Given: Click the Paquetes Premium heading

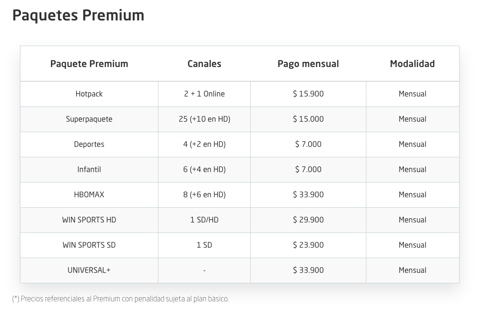Looking at the screenshot, I should tap(78, 16).
